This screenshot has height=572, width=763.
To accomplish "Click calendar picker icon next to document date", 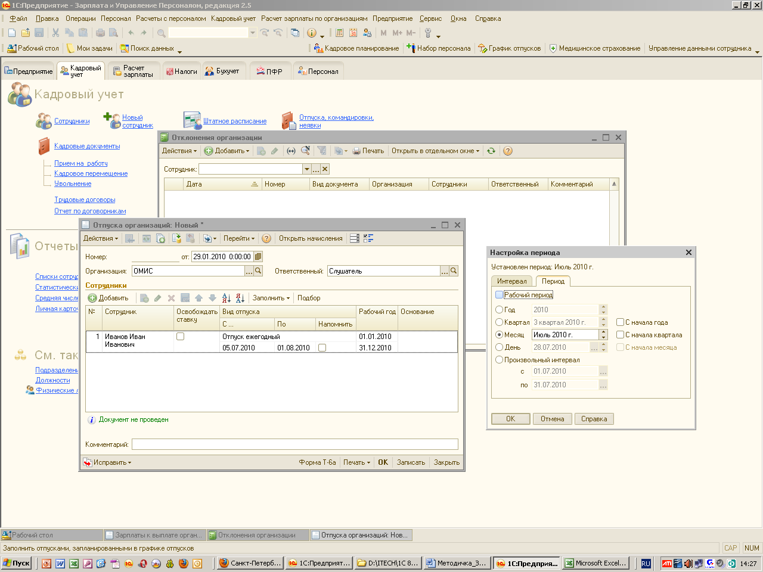I will pos(258,257).
